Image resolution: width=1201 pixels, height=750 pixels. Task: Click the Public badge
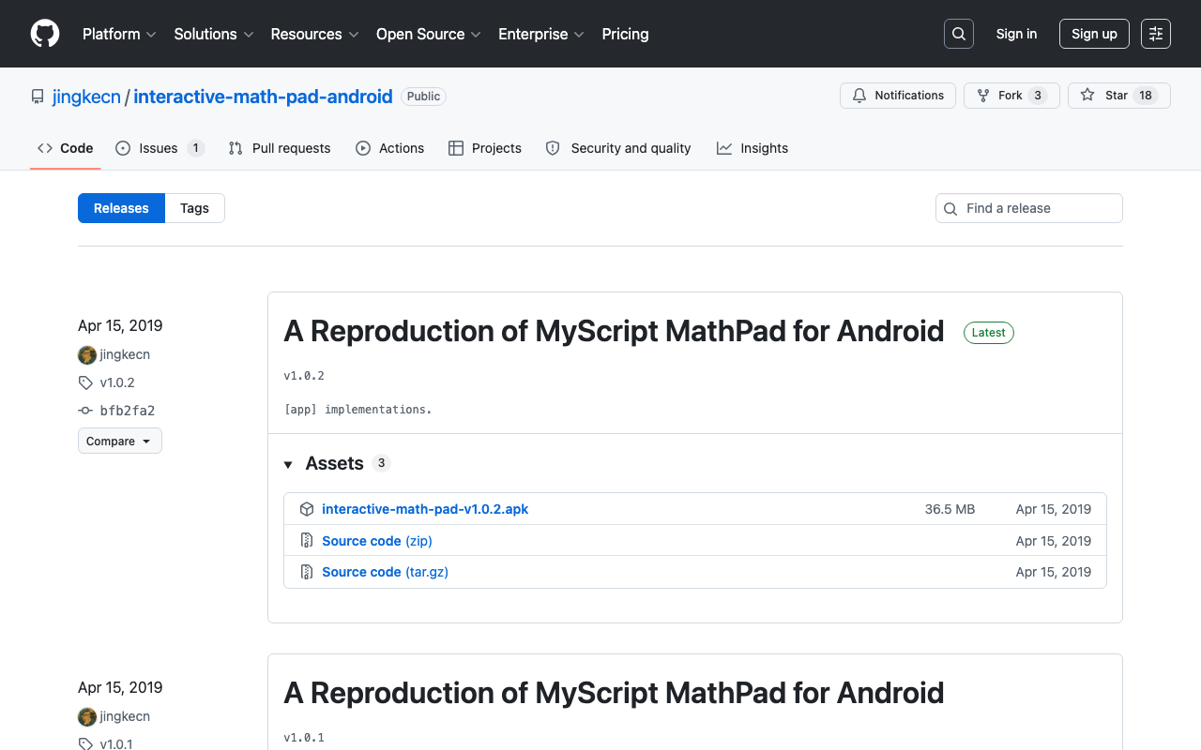423,97
